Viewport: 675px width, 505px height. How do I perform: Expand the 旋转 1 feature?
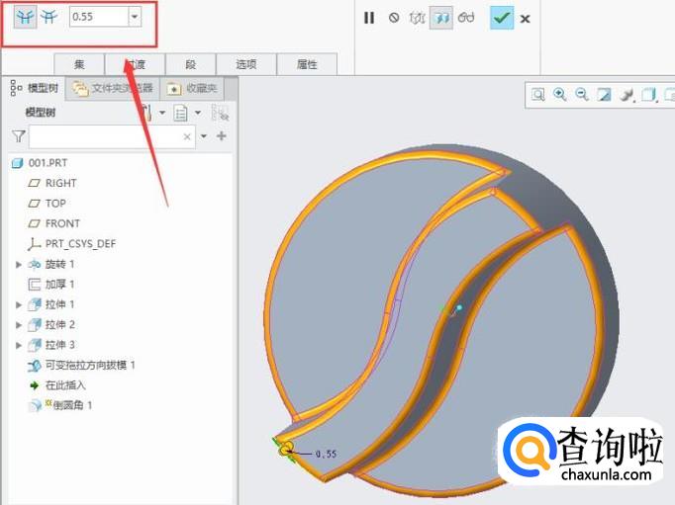[x=19, y=264]
